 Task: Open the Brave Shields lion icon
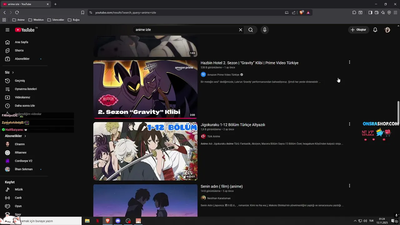(301, 12)
